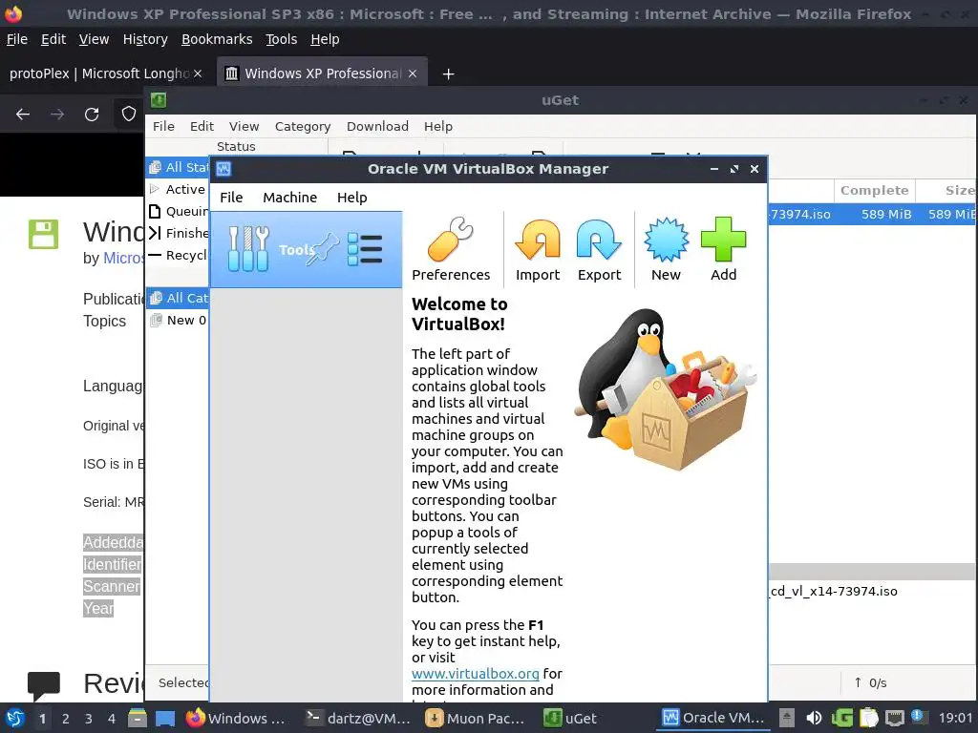Select All Status in uGet sidebar
978x733 pixels.
[179, 167]
